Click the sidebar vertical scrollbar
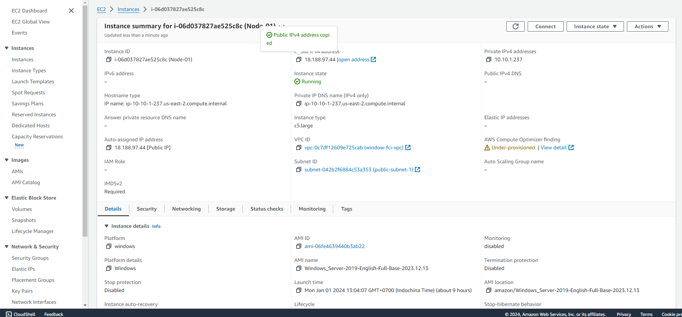Image resolution: width=682 pixels, height=317 pixels. click(x=85, y=121)
